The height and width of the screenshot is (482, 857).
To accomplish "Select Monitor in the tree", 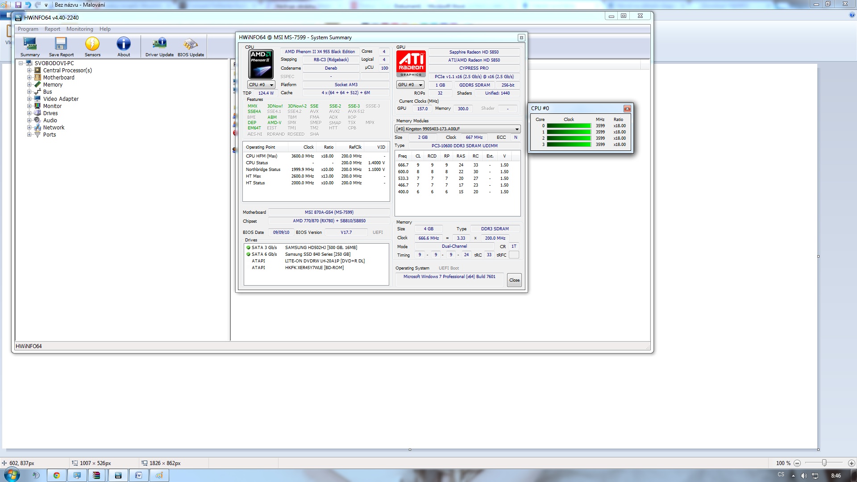I will click(52, 106).
